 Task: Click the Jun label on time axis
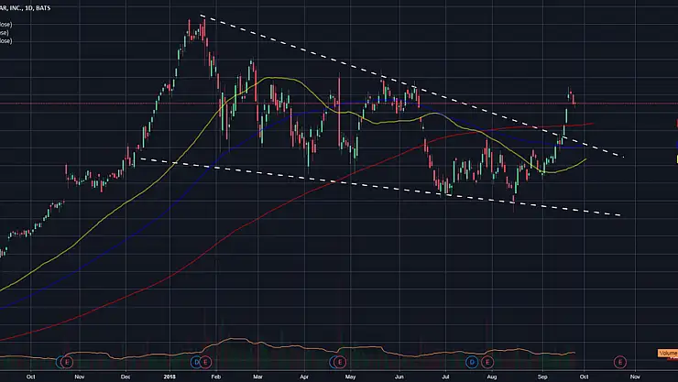(399, 376)
